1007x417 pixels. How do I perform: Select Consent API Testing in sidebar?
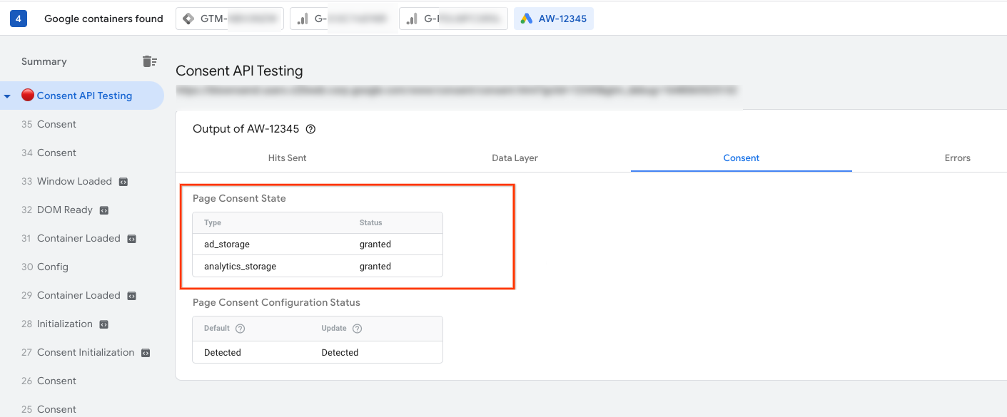pos(82,96)
